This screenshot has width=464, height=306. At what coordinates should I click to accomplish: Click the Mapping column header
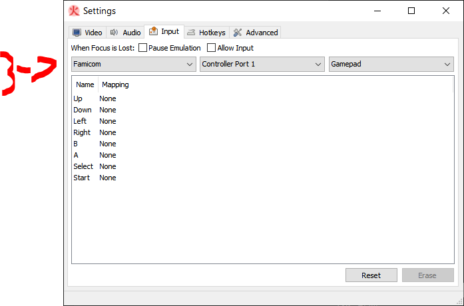pos(115,84)
